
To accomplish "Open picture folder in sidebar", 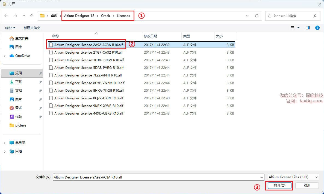I will pos(21,125).
